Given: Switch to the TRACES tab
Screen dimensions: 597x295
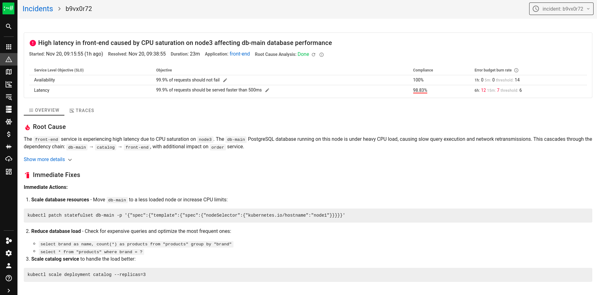Looking at the screenshot, I should [82, 110].
